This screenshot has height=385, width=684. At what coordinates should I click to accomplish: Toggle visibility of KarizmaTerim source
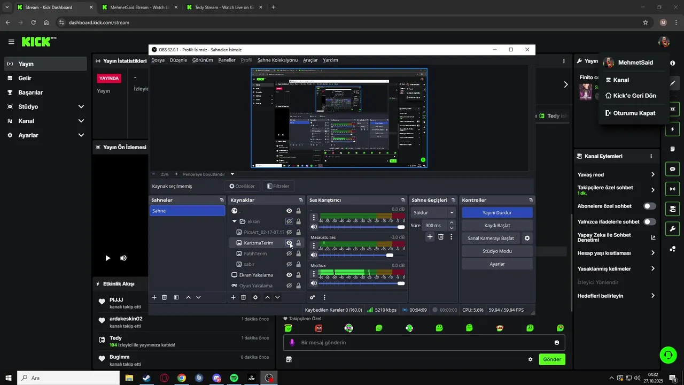(289, 243)
